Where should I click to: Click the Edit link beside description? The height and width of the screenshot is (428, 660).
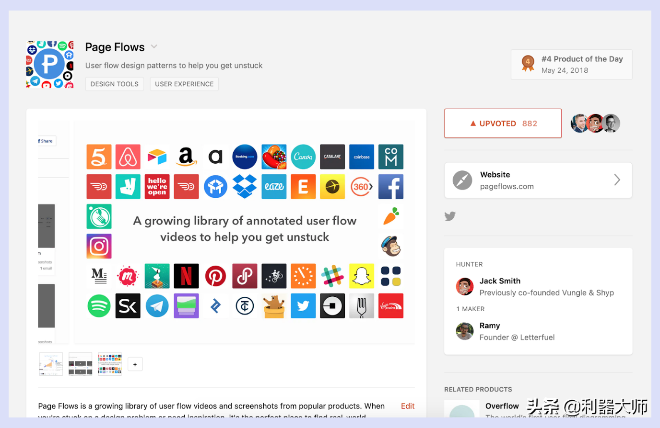(408, 406)
